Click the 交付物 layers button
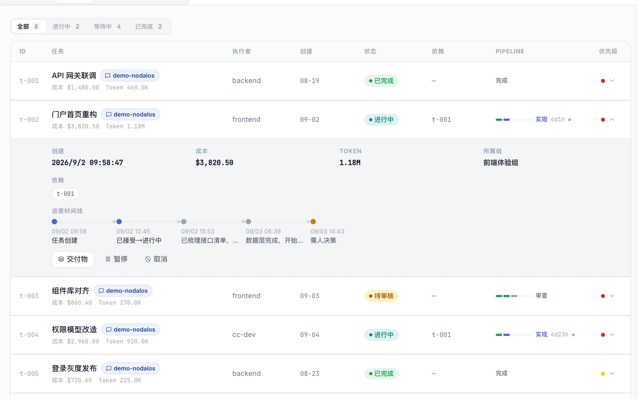638x399 pixels. (73, 259)
